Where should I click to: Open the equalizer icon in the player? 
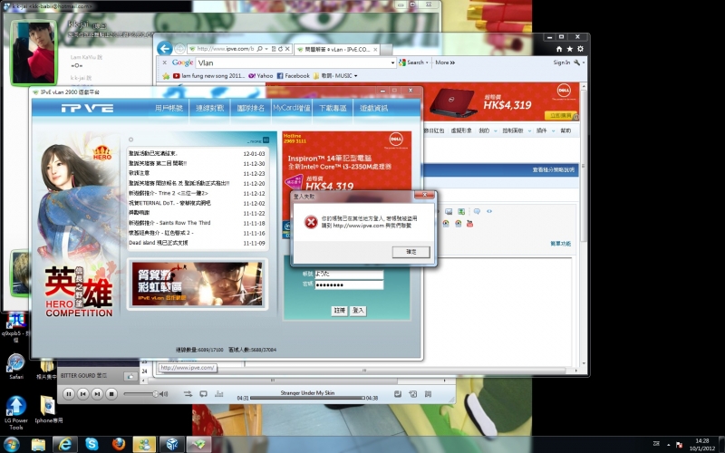pyautogui.click(x=218, y=394)
